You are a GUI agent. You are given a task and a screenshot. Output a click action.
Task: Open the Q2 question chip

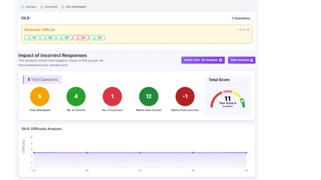48,38
